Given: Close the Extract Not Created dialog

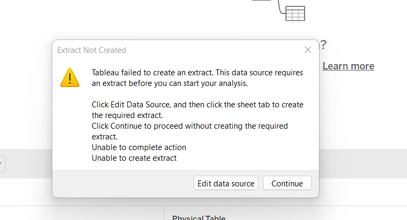Looking at the screenshot, I should pos(308,50).
